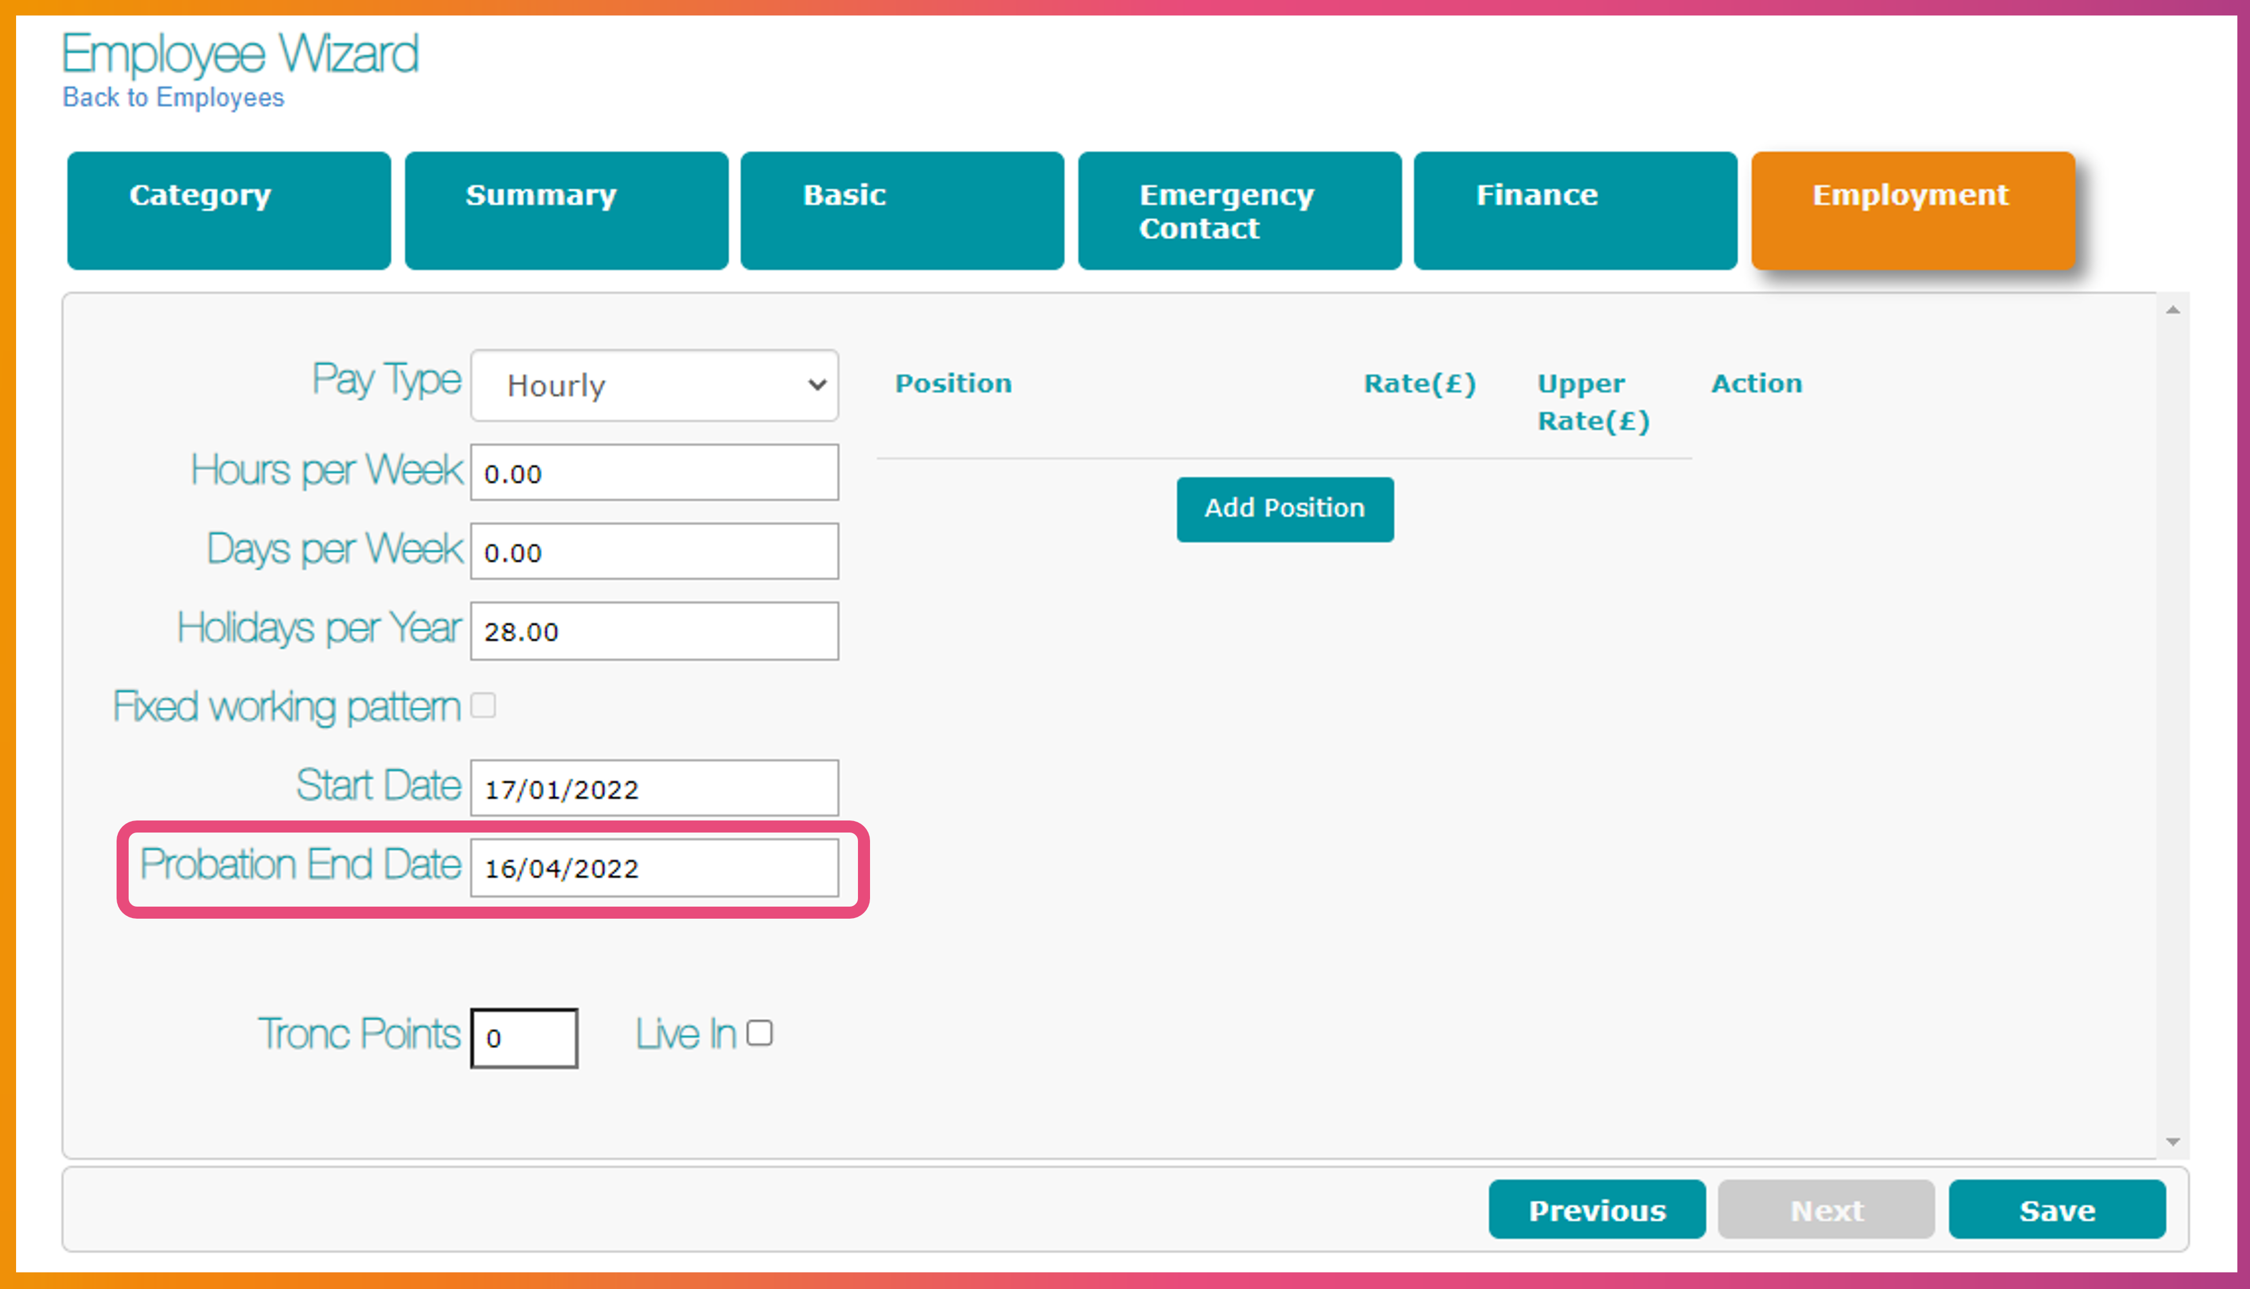The width and height of the screenshot is (2250, 1289).
Task: Follow the Back to Employees link
Action: coord(173,98)
